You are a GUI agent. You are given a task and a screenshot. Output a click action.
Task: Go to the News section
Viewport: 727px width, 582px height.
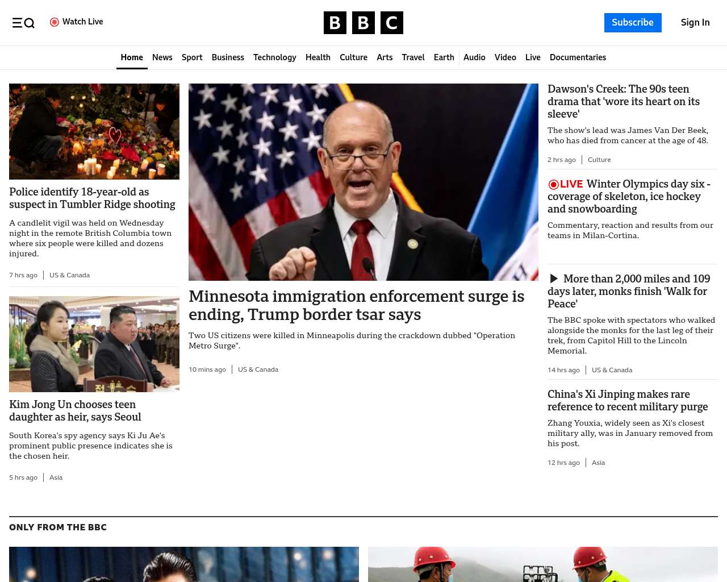coord(162,57)
